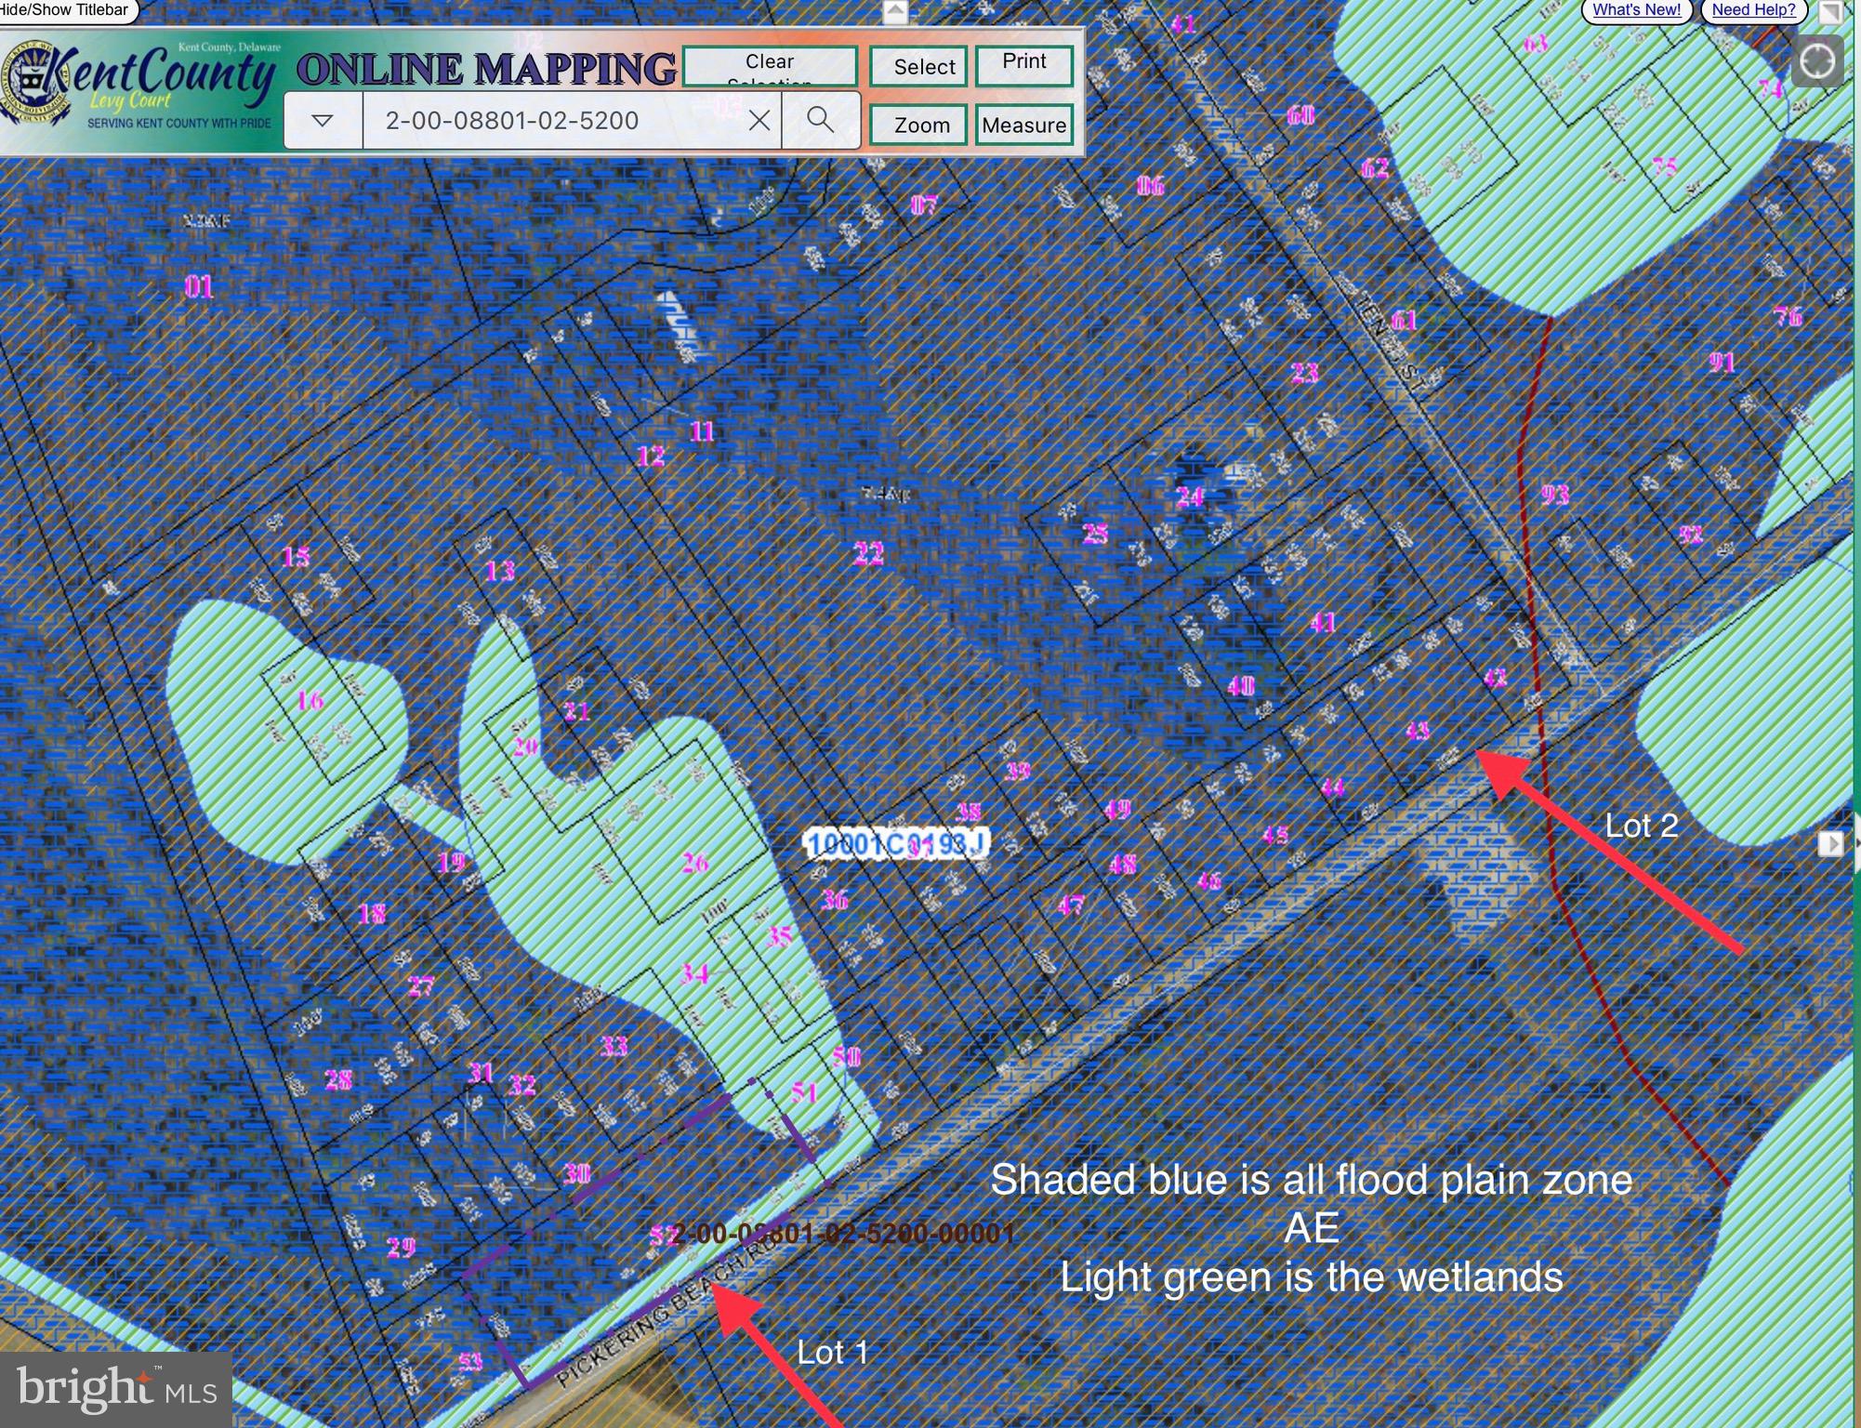Activate the Measure tool button
The height and width of the screenshot is (1428, 1861).
pyautogui.click(x=1023, y=125)
